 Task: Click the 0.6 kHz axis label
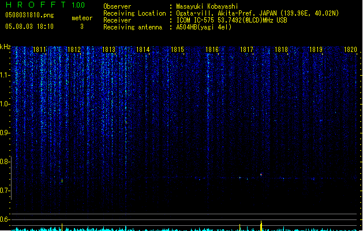click(5, 219)
